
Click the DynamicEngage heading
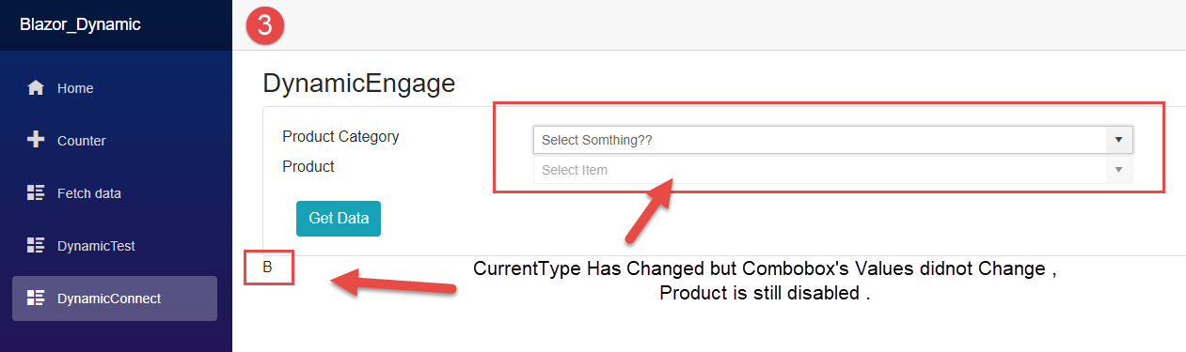[x=359, y=84]
